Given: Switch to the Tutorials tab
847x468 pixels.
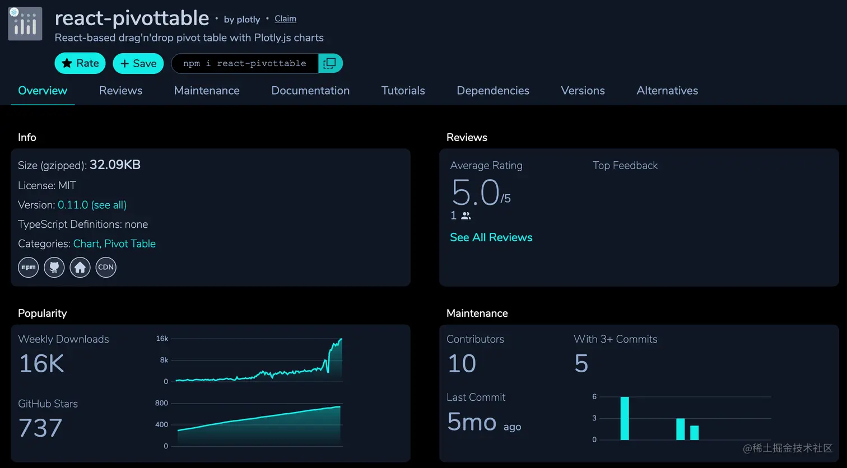Looking at the screenshot, I should click(403, 91).
